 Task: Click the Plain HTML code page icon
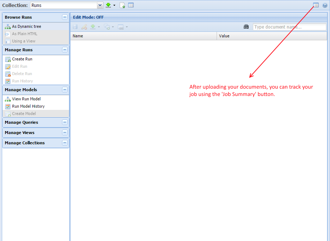(x=8, y=34)
